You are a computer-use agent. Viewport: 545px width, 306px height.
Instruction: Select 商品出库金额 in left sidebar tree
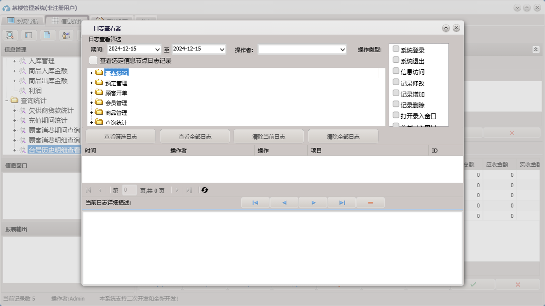click(48, 81)
